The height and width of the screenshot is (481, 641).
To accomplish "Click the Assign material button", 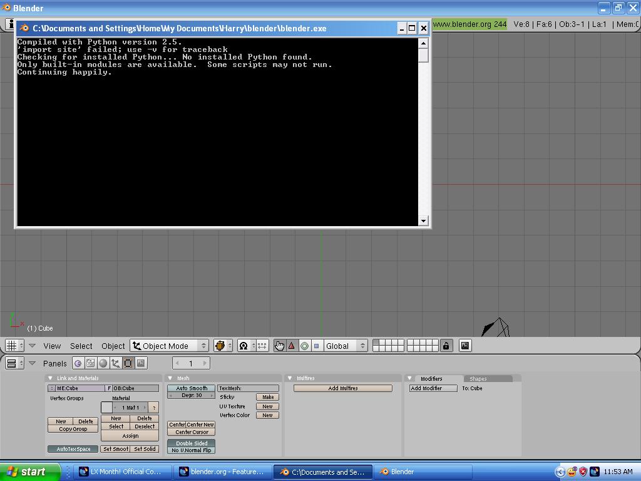I will 130,436.
